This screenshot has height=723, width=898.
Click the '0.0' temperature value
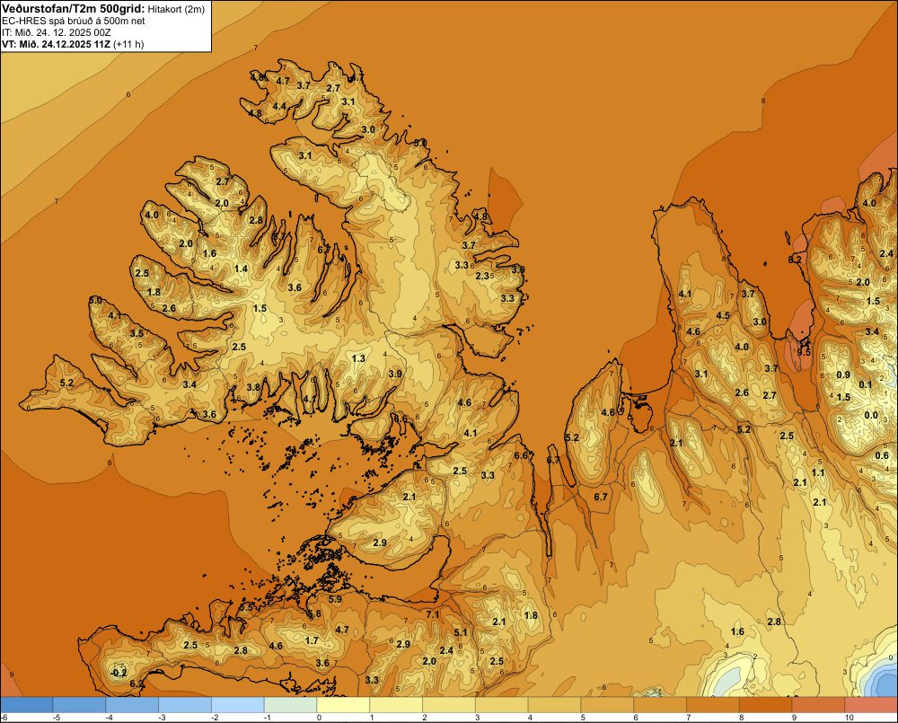pyautogui.click(x=871, y=415)
